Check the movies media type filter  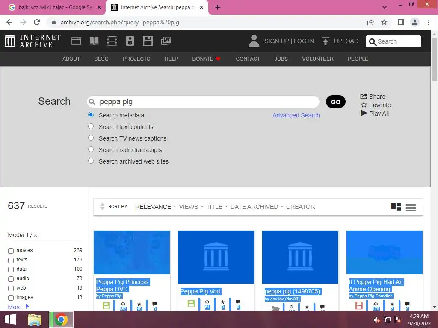11,251
